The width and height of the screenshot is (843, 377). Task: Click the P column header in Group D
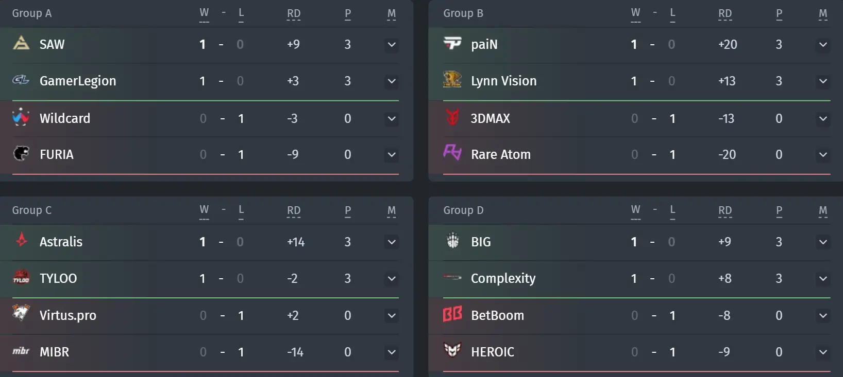click(x=779, y=211)
